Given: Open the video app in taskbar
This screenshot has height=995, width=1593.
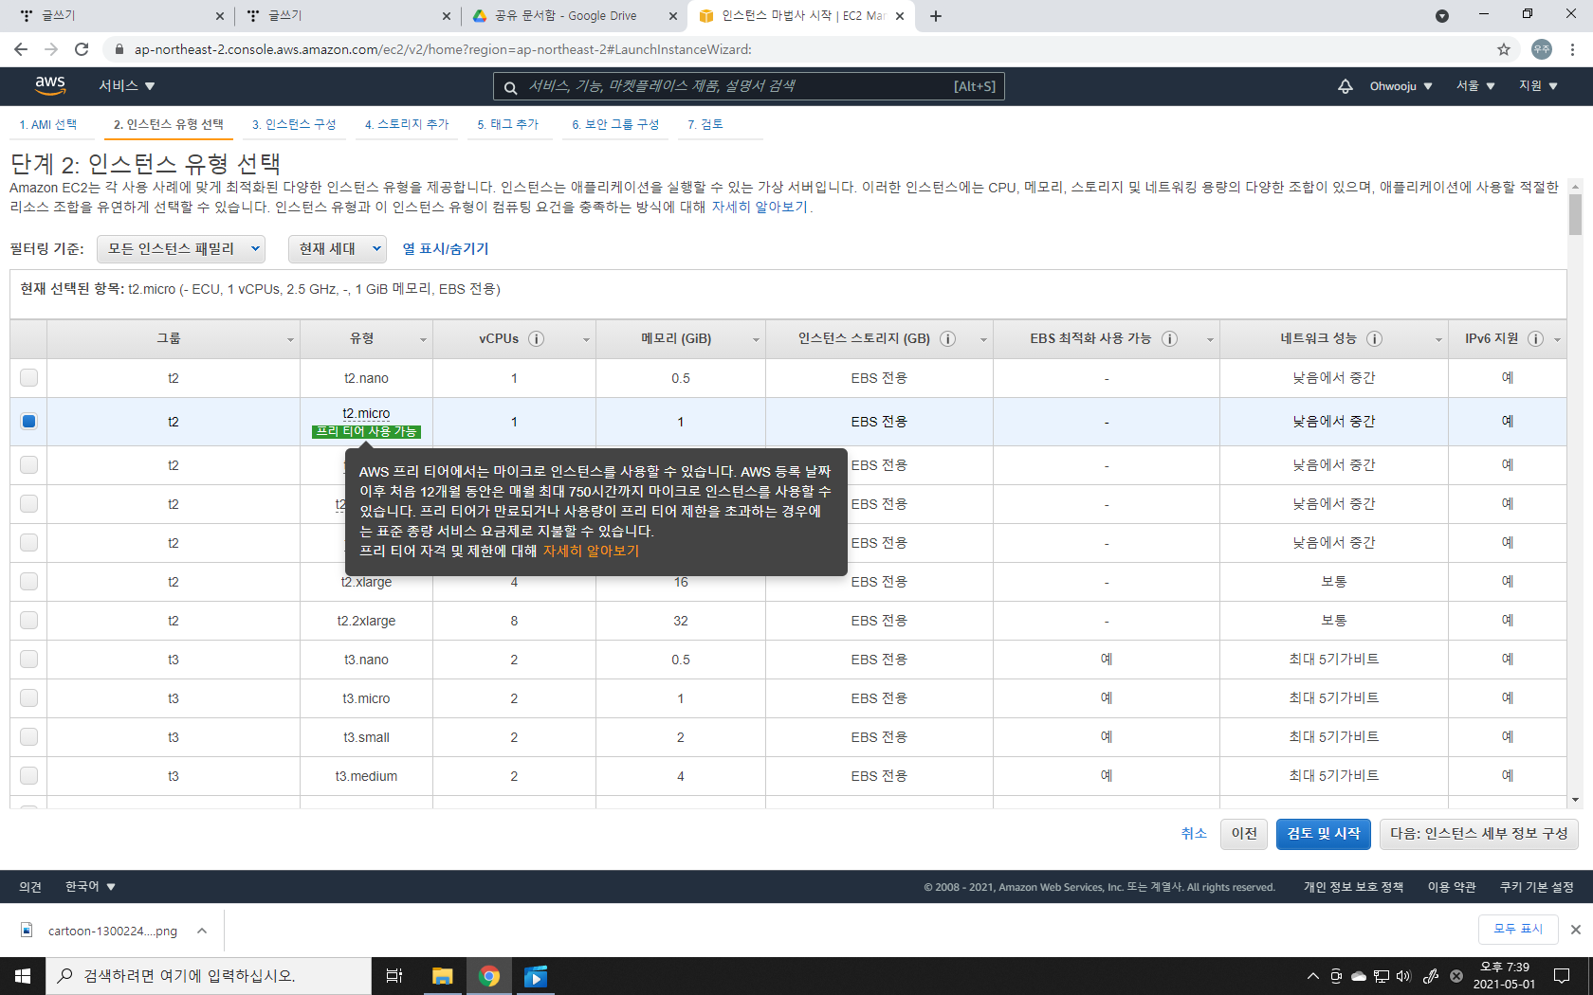Looking at the screenshot, I should click(x=536, y=976).
